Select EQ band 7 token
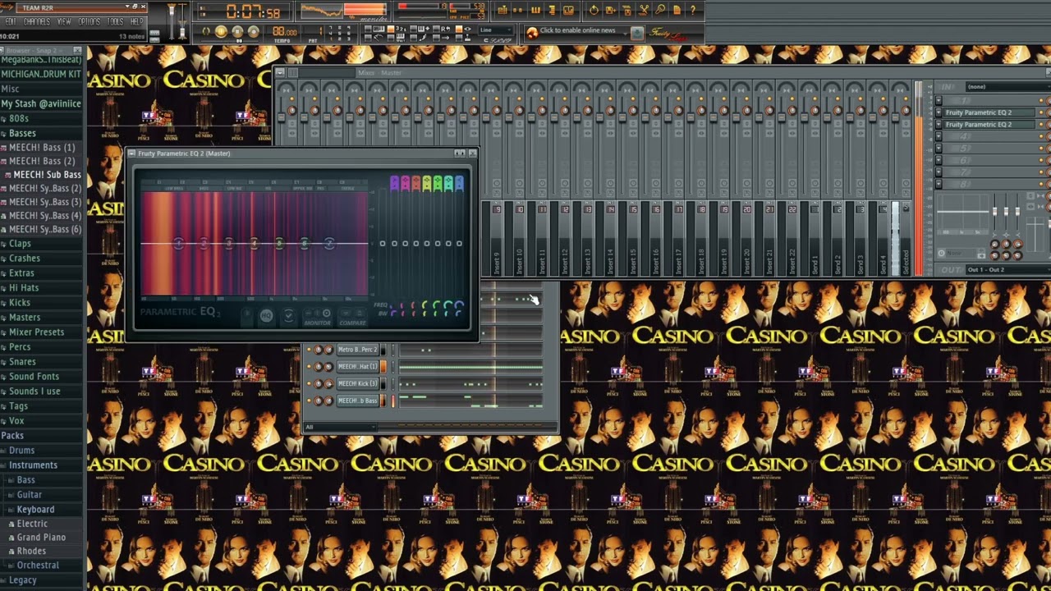The width and height of the screenshot is (1051, 591). click(x=329, y=243)
